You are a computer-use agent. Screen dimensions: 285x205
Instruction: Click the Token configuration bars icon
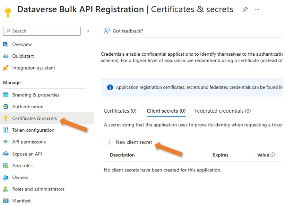[6, 130]
